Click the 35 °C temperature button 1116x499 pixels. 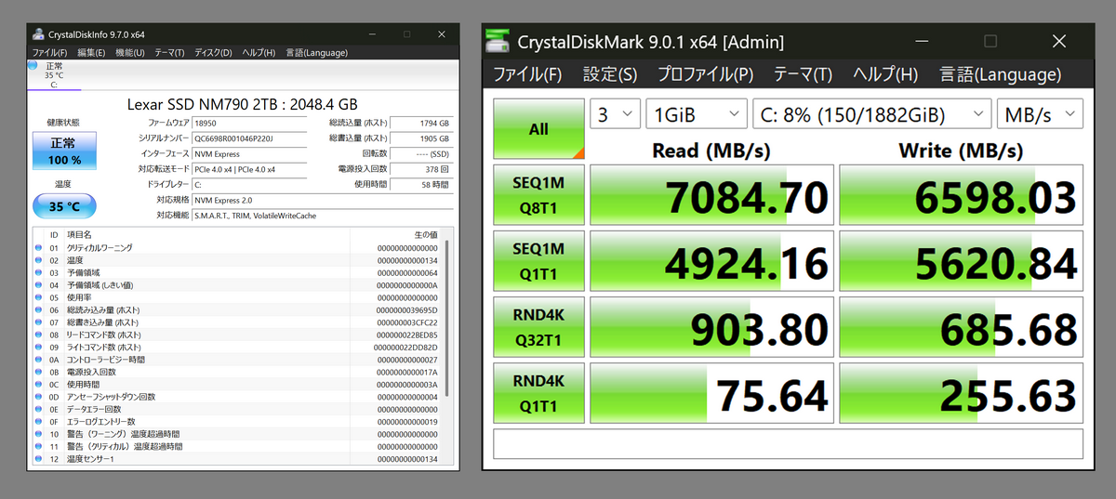[63, 206]
